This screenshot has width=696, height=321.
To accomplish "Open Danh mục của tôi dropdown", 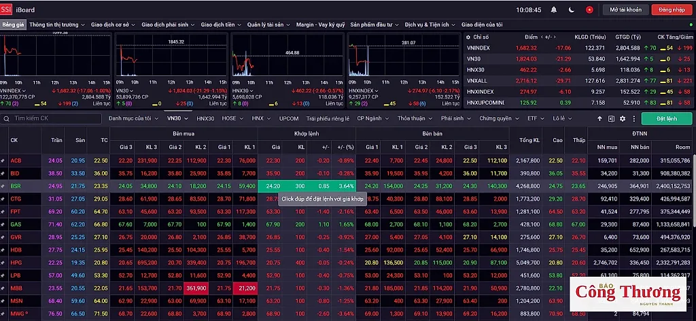I will 134,118.
